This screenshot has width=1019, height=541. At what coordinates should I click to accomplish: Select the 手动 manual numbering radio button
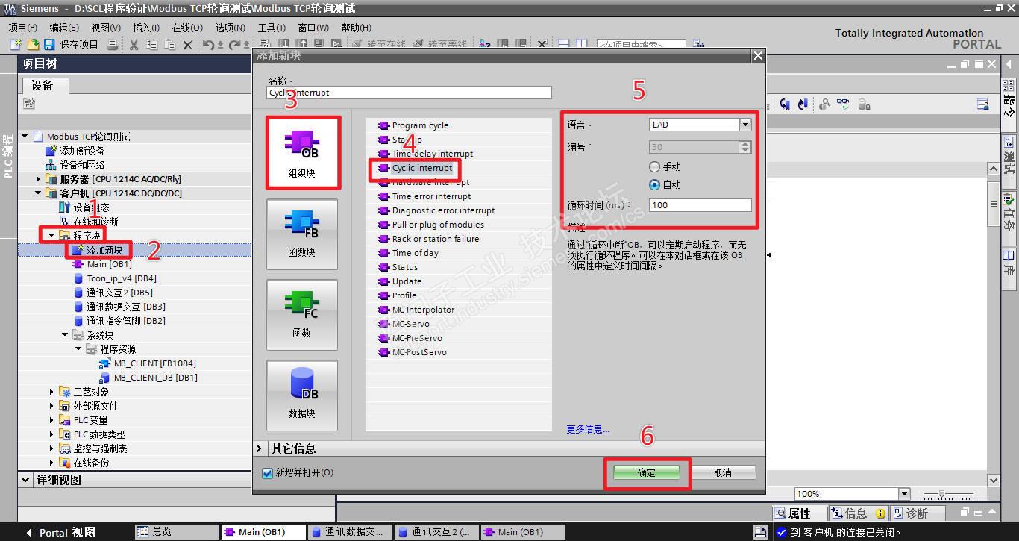click(655, 166)
